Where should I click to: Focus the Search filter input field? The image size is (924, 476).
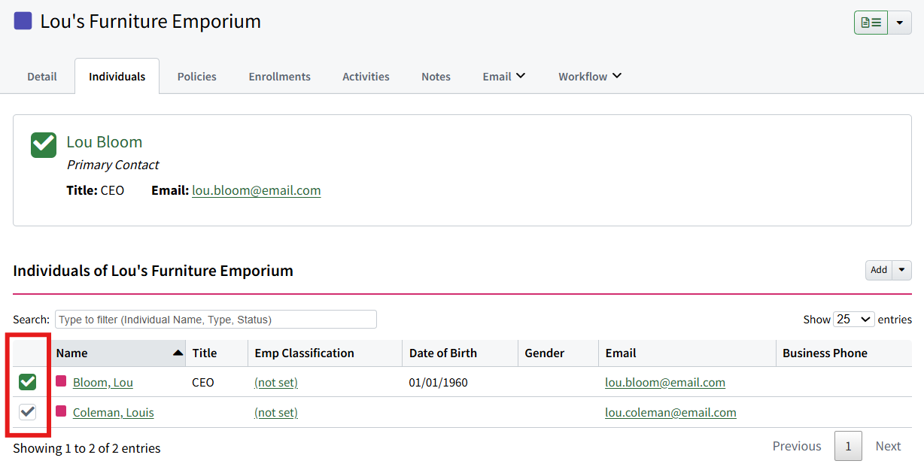pyautogui.click(x=216, y=320)
